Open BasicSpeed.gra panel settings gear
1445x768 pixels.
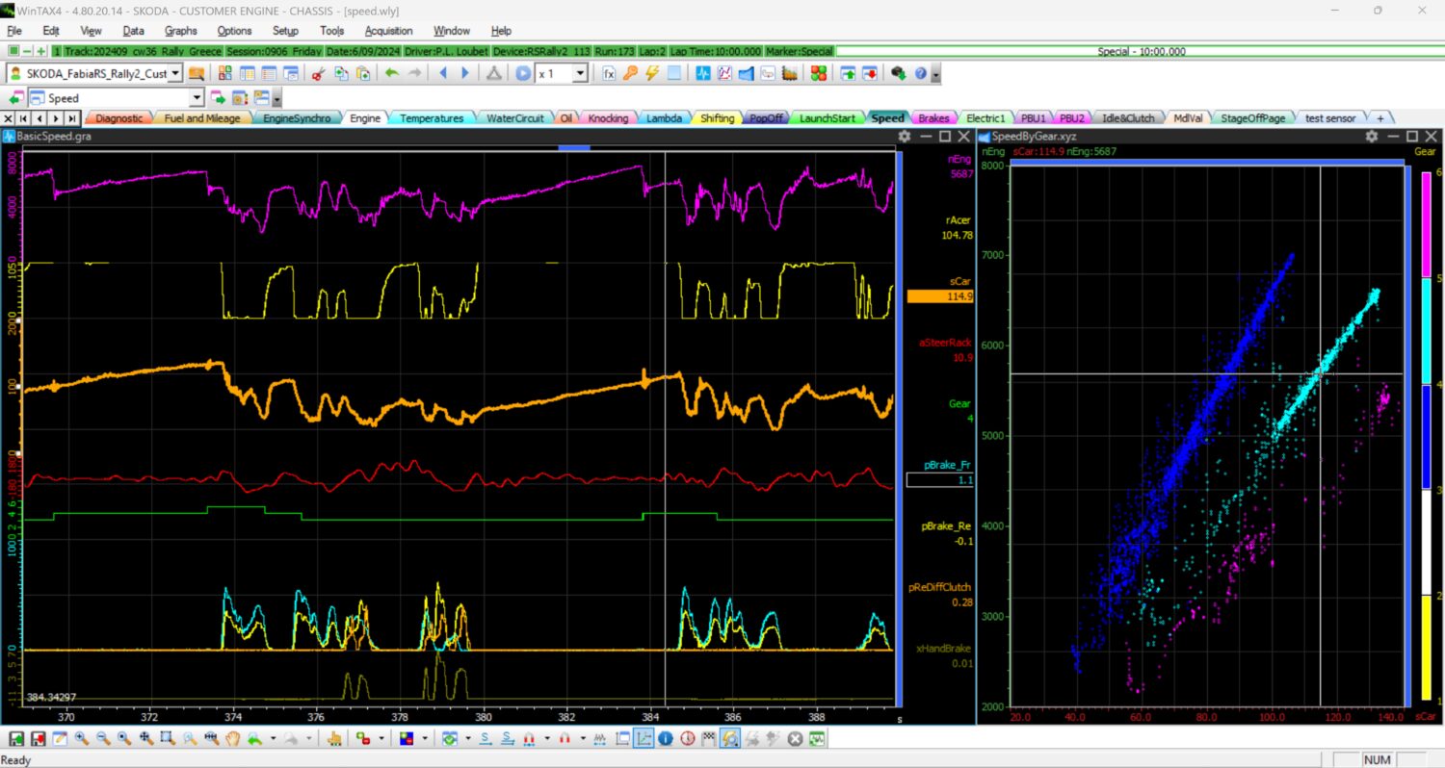[904, 137]
